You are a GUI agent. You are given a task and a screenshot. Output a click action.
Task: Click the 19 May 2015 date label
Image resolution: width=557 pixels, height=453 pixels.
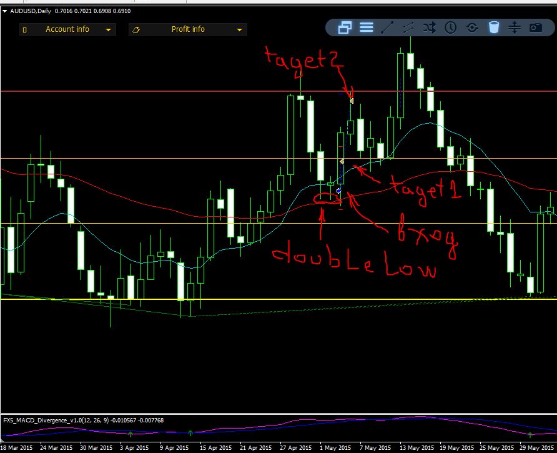coord(457,447)
